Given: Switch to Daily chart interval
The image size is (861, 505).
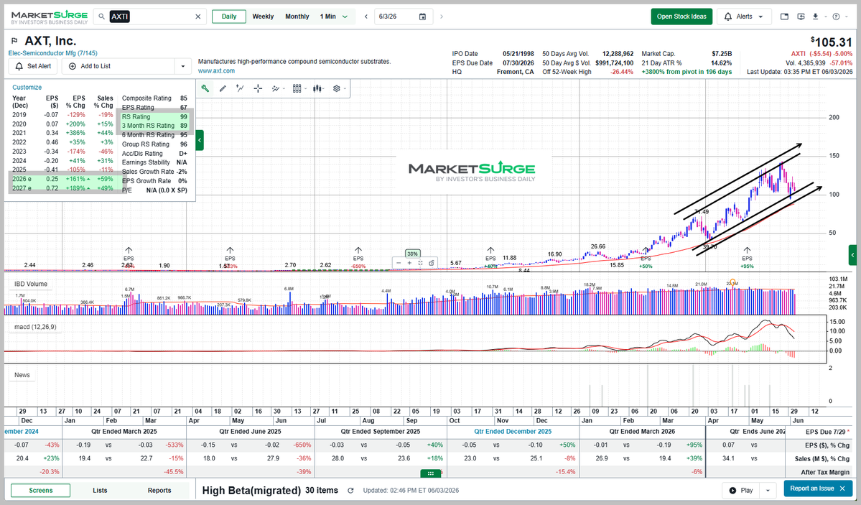Looking at the screenshot, I should (229, 17).
